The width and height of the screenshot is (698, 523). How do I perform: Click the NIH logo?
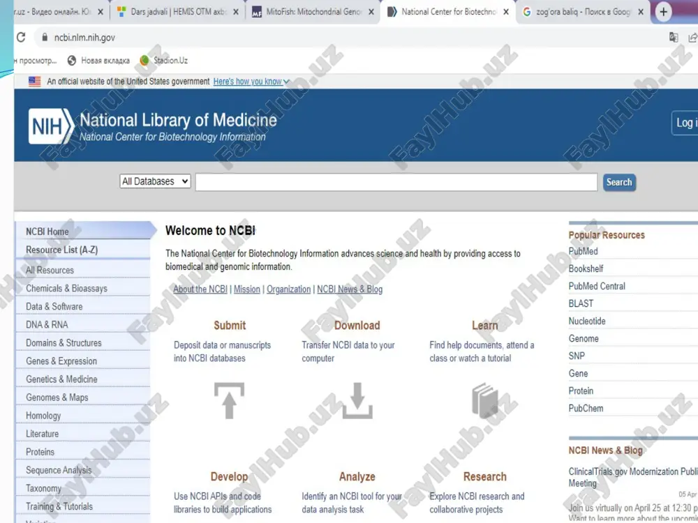pos(51,126)
